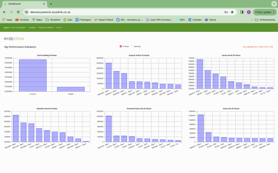The height and width of the screenshot is (173, 278).
Task: Open the purple profile avatar
Action: (x=249, y=12)
